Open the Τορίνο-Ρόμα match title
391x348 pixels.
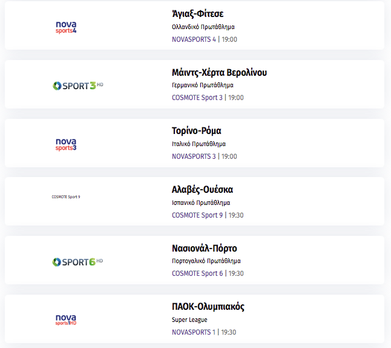pyautogui.click(x=196, y=131)
